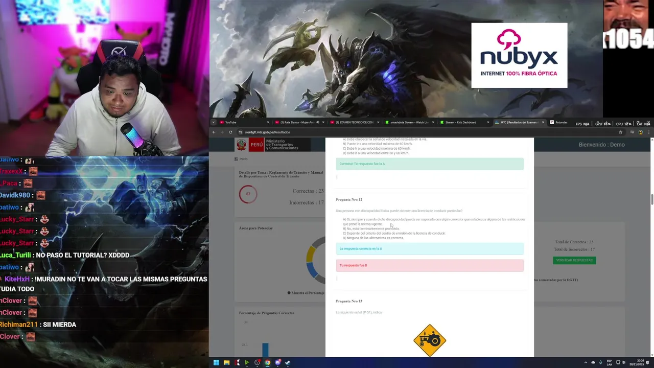
Task: Click the Pregunta Nro 13 heading
Action: tap(349, 301)
